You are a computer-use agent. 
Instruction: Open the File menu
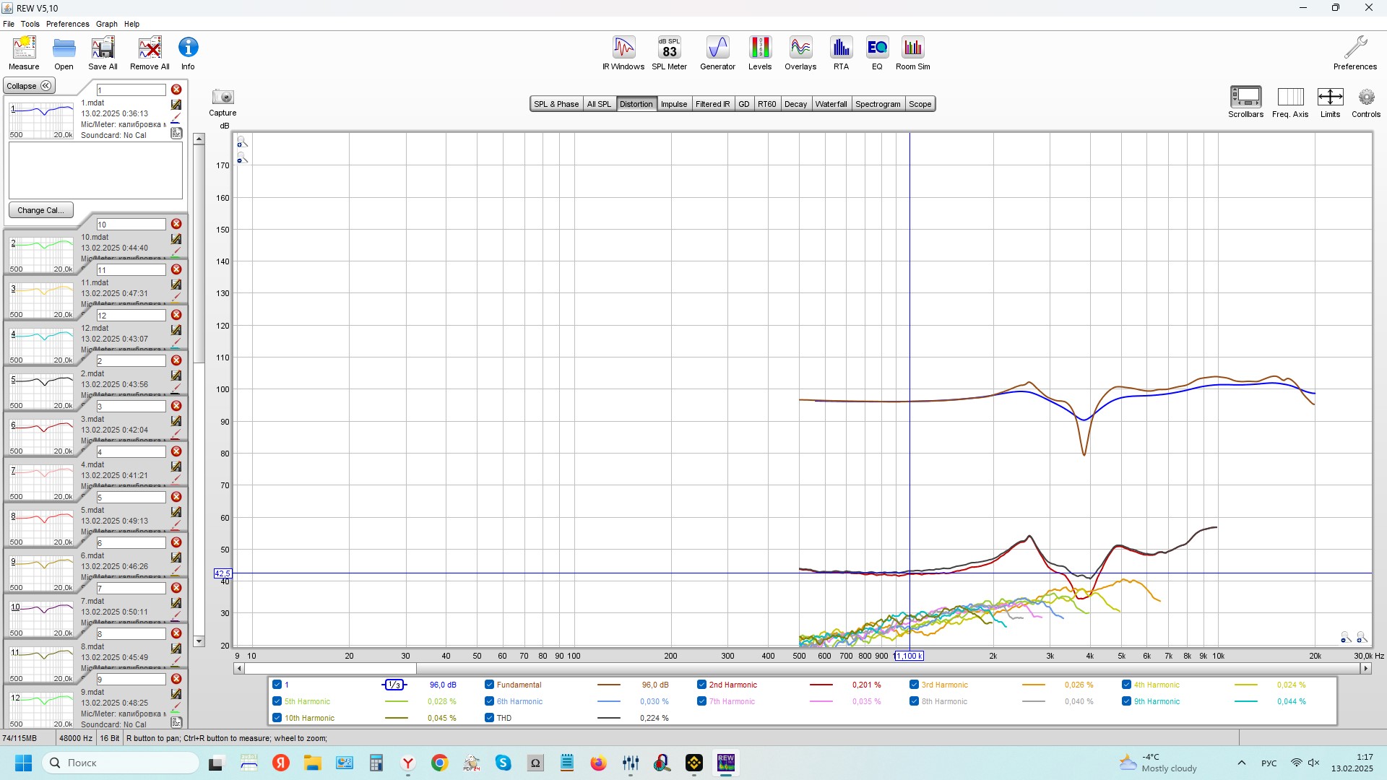pos(9,24)
